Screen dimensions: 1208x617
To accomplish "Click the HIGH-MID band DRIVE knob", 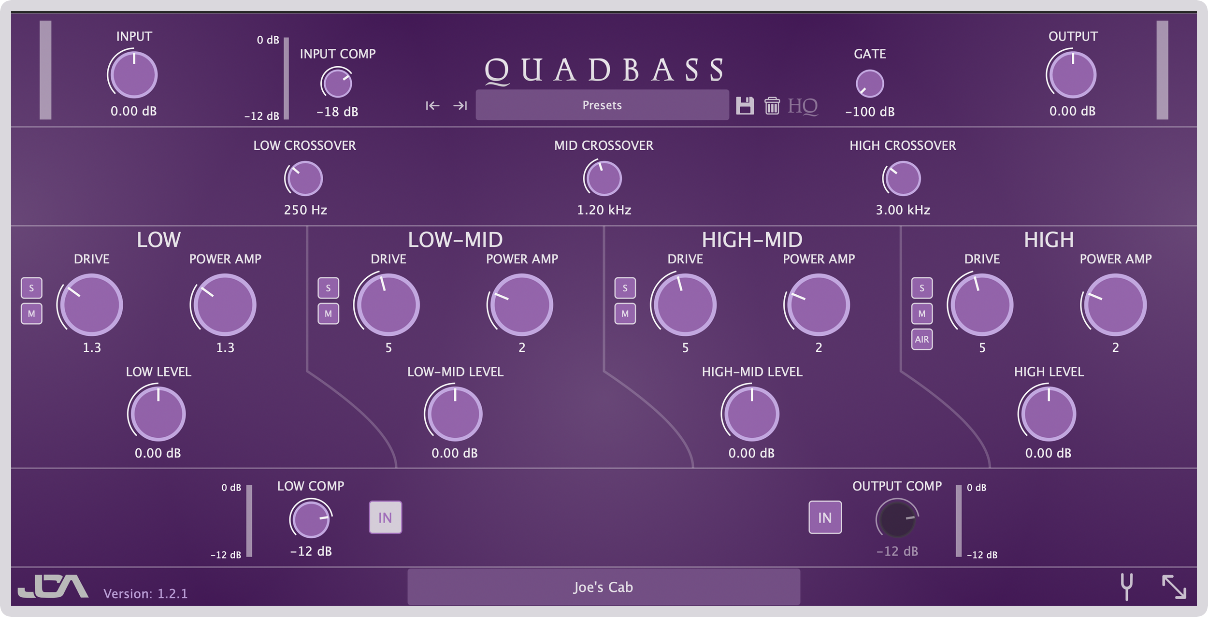I will coord(685,305).
